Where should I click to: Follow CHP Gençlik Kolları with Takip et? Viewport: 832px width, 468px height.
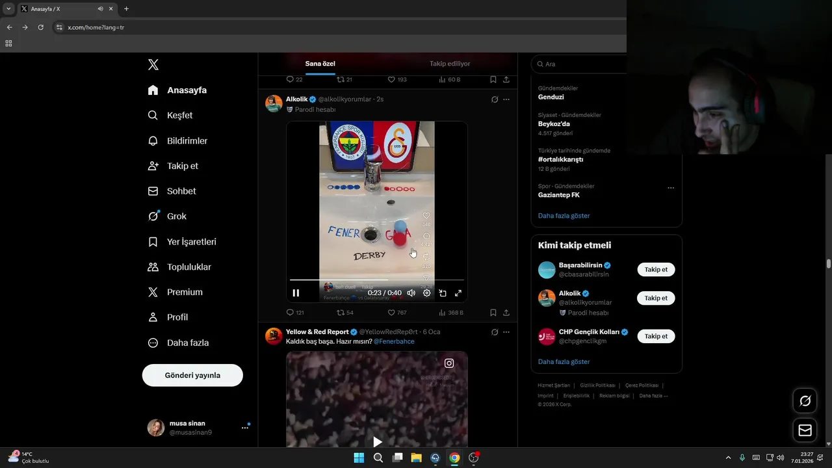pos(656,336)
